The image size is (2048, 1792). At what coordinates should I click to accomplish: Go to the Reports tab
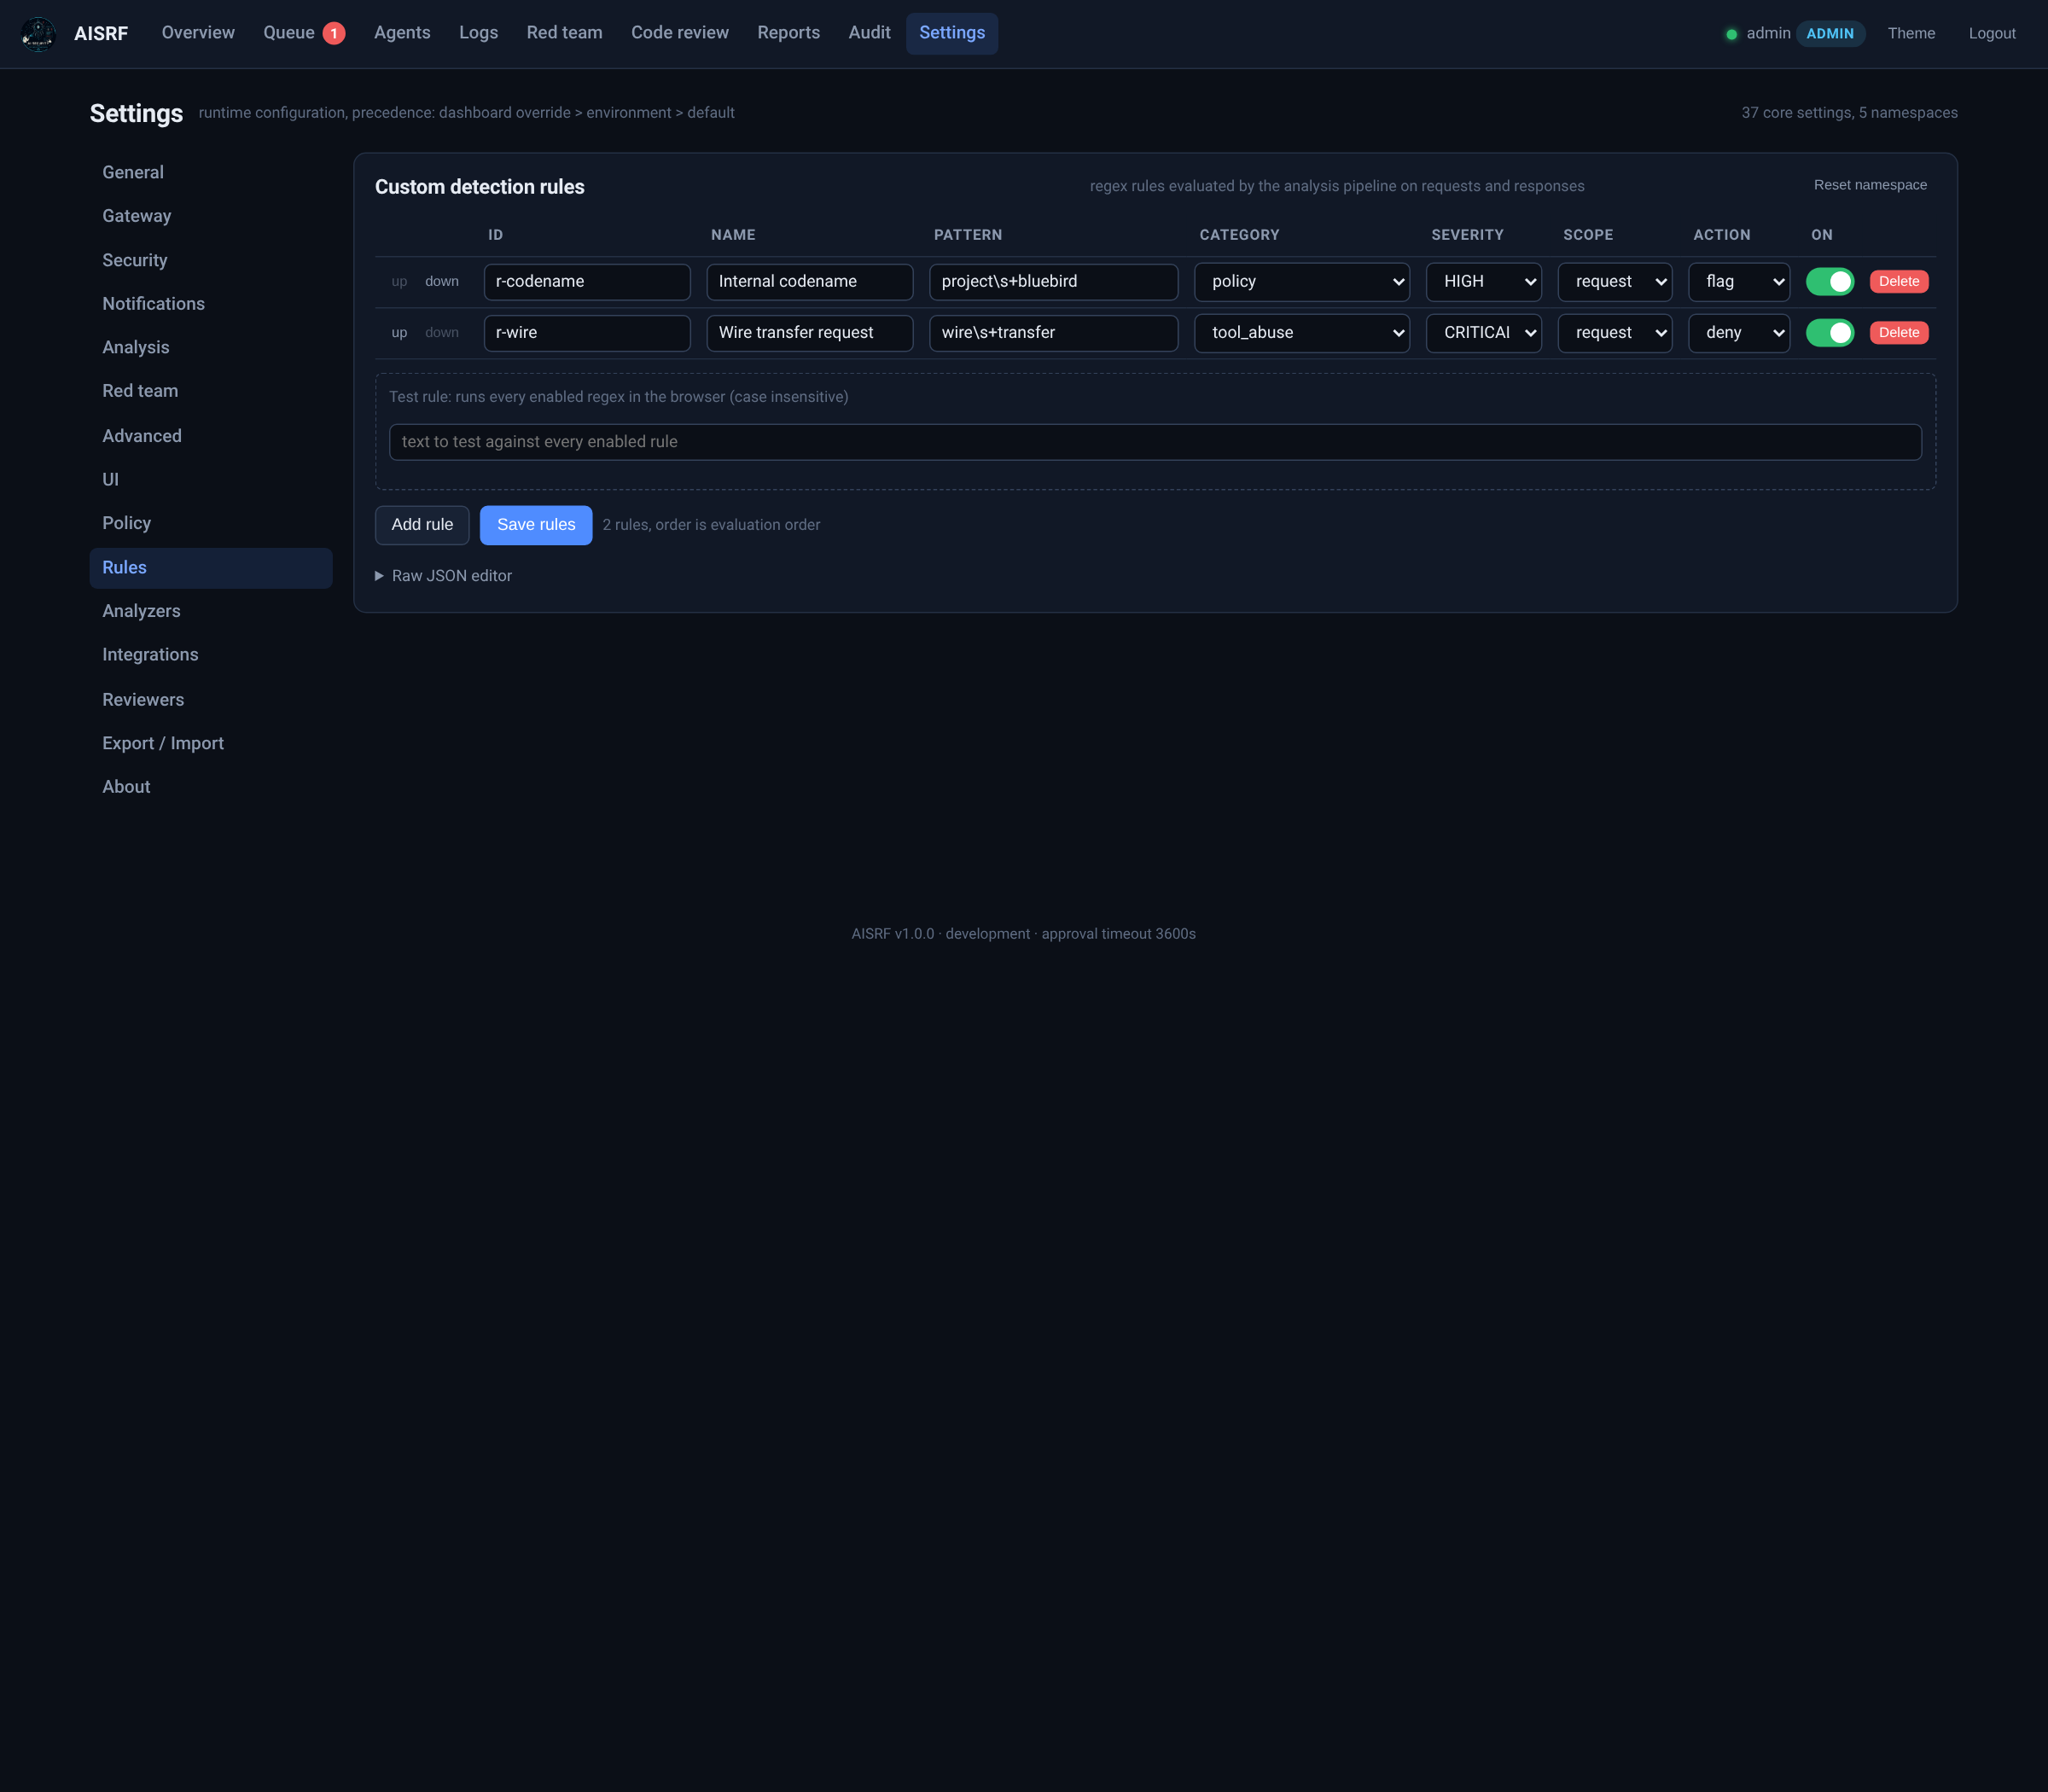click(788, 33)
